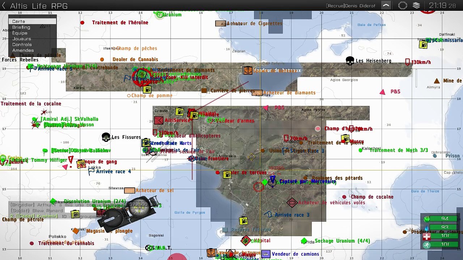Select the Magasin de plongée orange diamond
Viewport: 463px width, 260px height.
point(76,231)
